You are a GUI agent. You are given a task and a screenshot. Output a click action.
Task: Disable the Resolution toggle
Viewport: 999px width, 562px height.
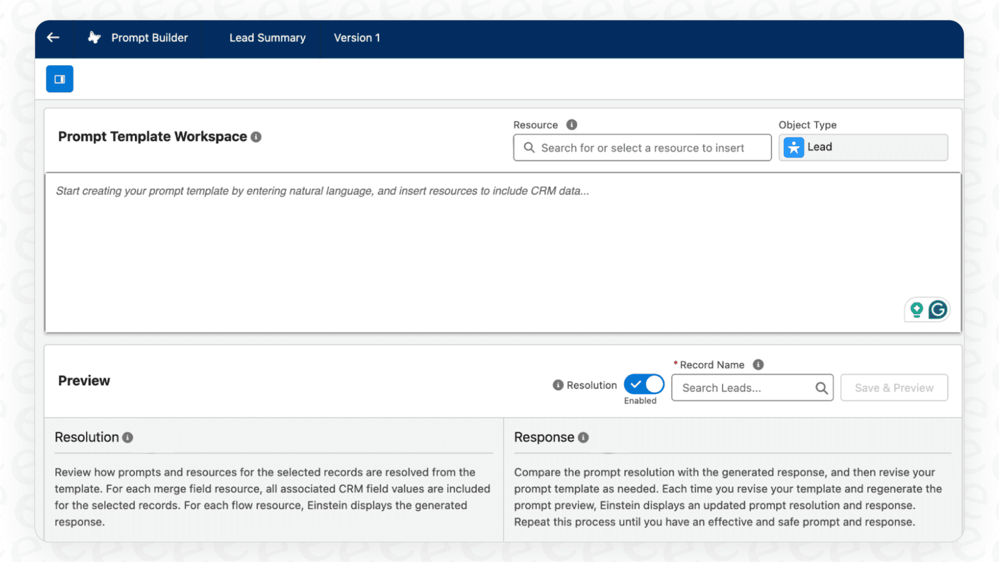(643, 384)
